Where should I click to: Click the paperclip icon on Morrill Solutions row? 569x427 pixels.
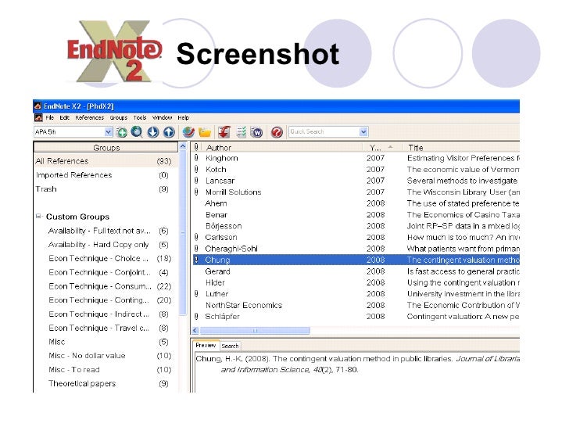196,192
